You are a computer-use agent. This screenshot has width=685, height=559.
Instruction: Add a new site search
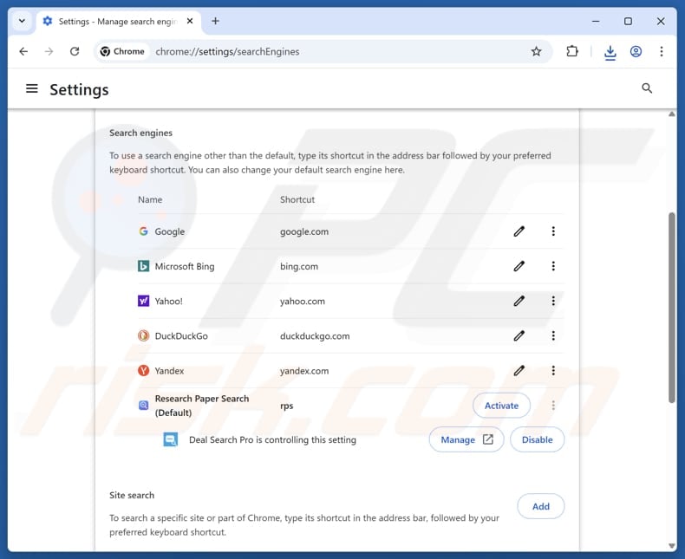click(541, 506)
